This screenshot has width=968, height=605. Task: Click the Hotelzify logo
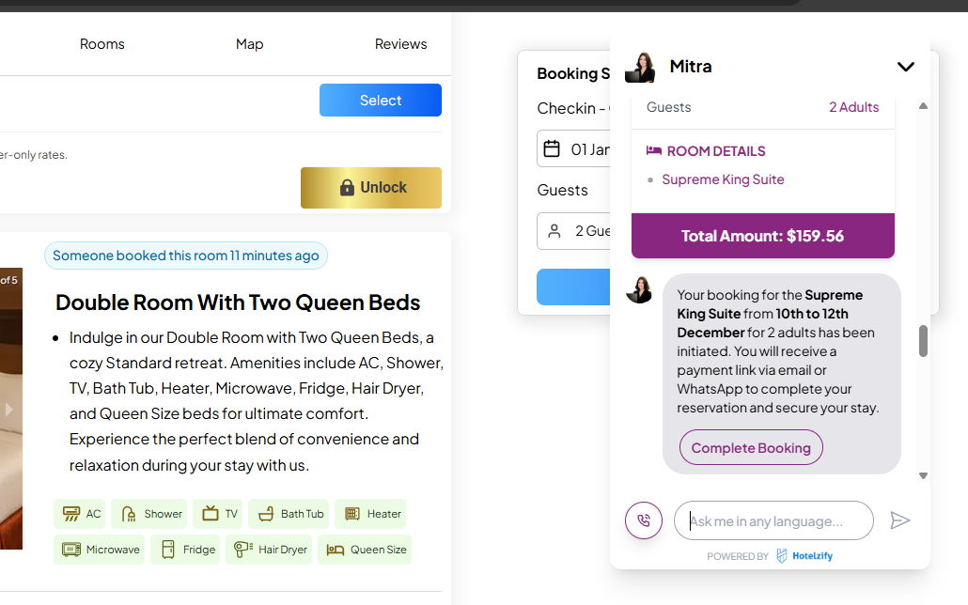tap(782, 556)
